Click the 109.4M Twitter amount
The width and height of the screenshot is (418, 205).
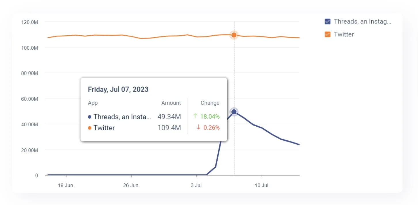(169, 128)
